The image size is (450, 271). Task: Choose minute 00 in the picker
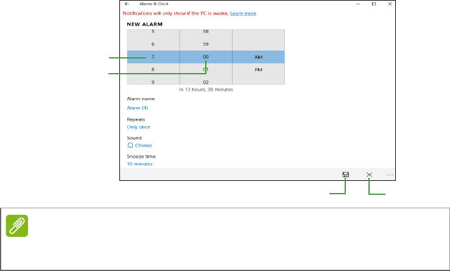click(206, 57)
